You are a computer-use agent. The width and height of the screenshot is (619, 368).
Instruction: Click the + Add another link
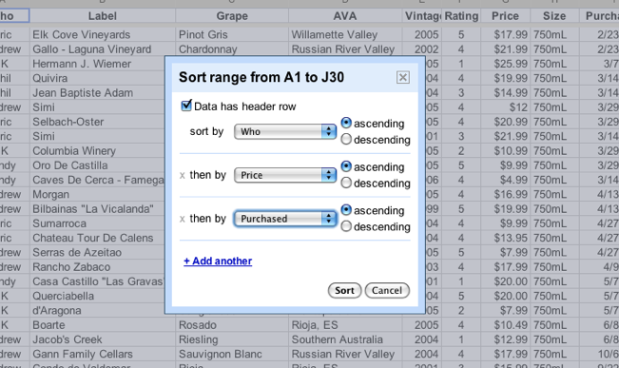point(218,261)
